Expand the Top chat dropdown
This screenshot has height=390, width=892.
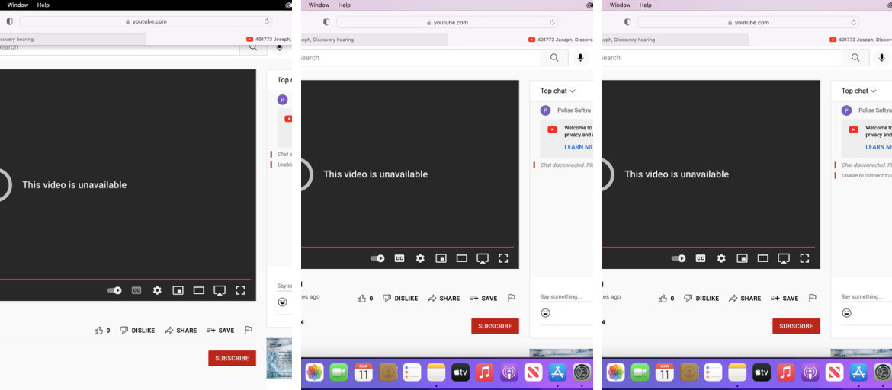coord(557,91)
